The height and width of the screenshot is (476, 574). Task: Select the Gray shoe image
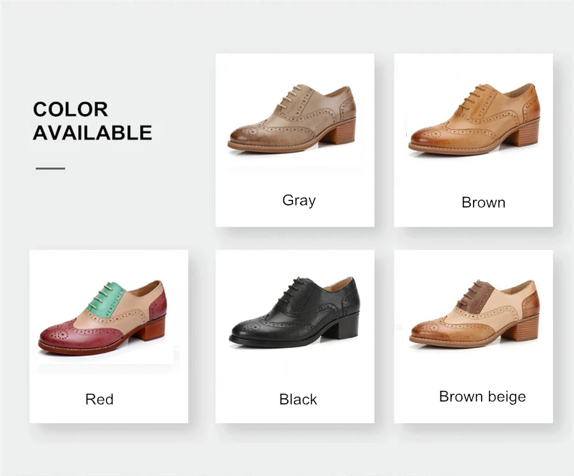[x=292, y=118]
